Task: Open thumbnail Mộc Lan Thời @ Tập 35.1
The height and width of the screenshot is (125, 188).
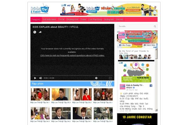Action: (x=103, y=94)
